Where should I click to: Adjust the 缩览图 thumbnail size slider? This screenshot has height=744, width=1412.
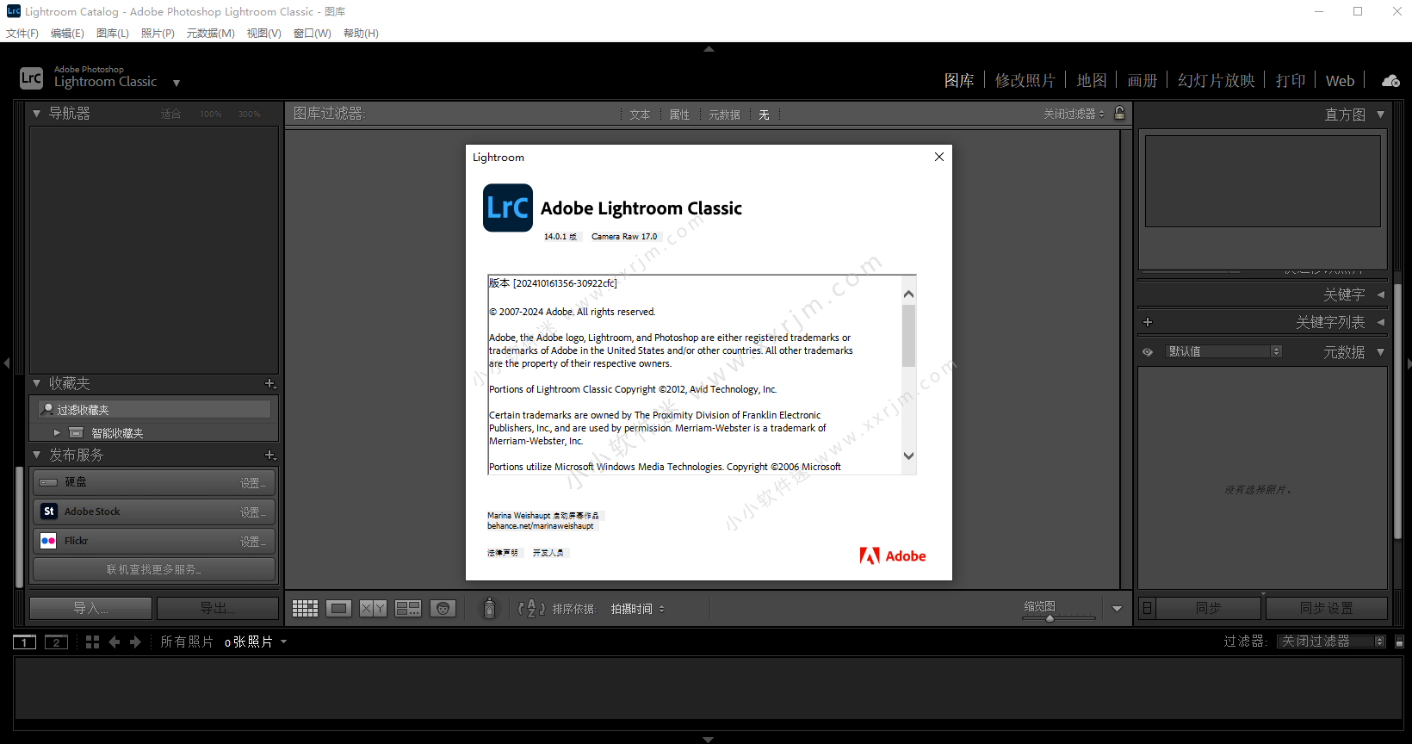pos(1050,618)
